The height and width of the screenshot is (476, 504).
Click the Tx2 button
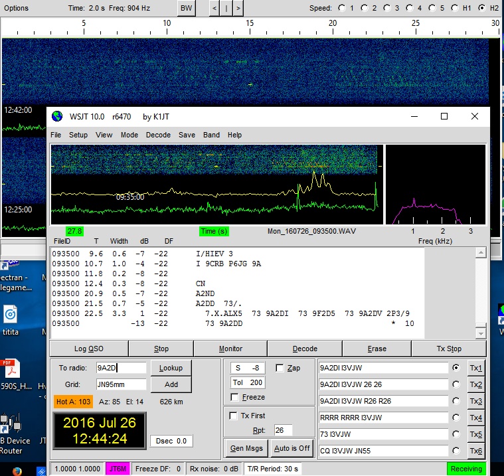[475, 384]
